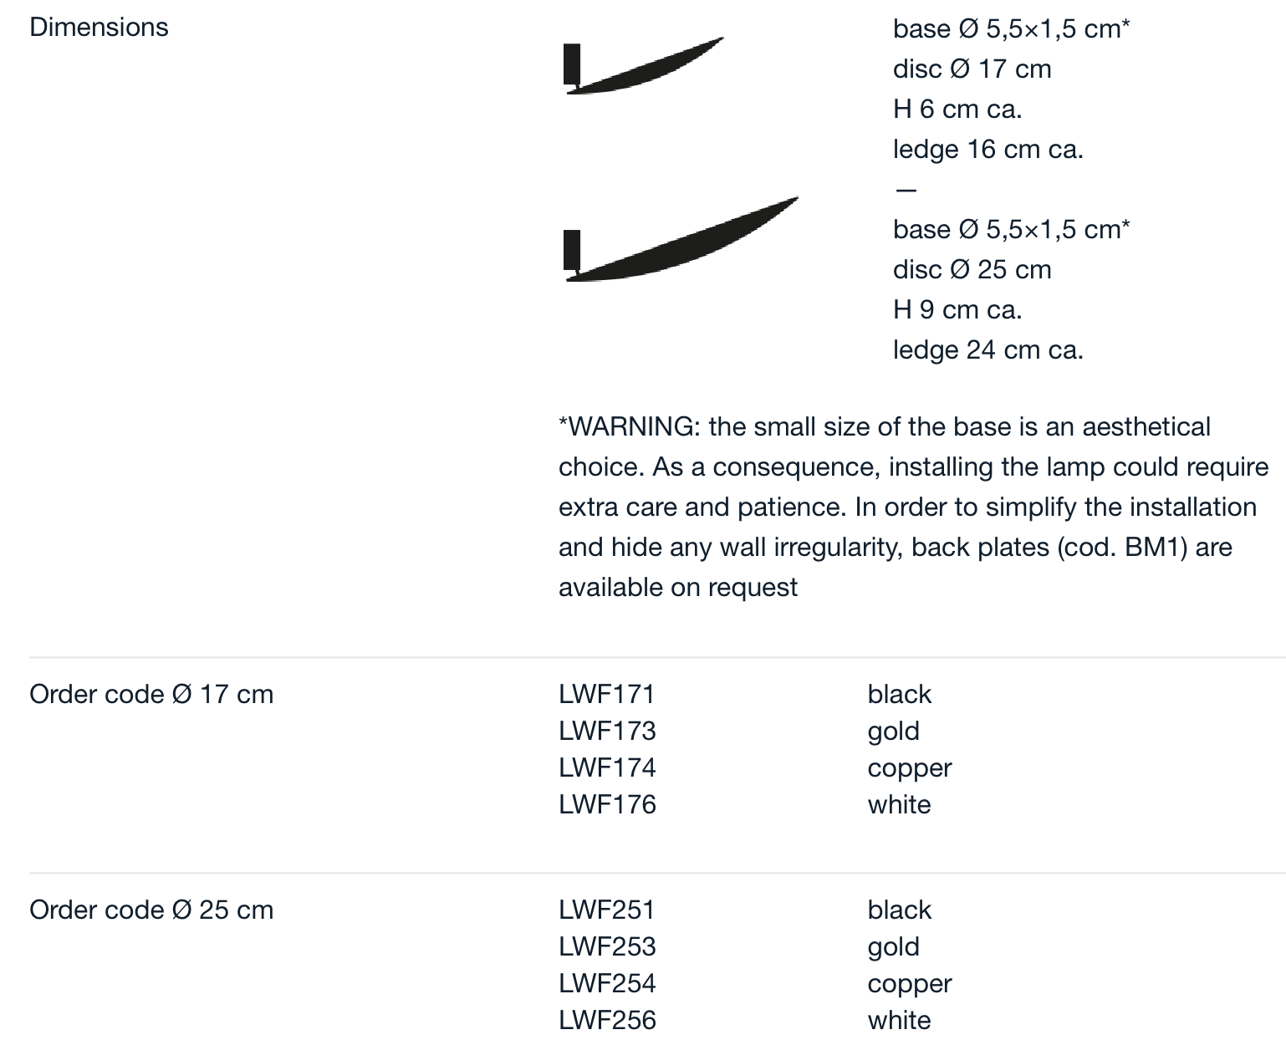
Task: Click the "ledge 24 cm ca." text
Action: [987, 349]
